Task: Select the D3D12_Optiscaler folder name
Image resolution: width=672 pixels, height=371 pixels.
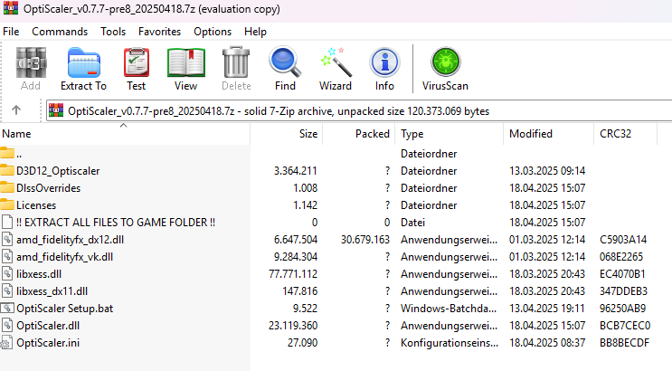Action: 58,171
